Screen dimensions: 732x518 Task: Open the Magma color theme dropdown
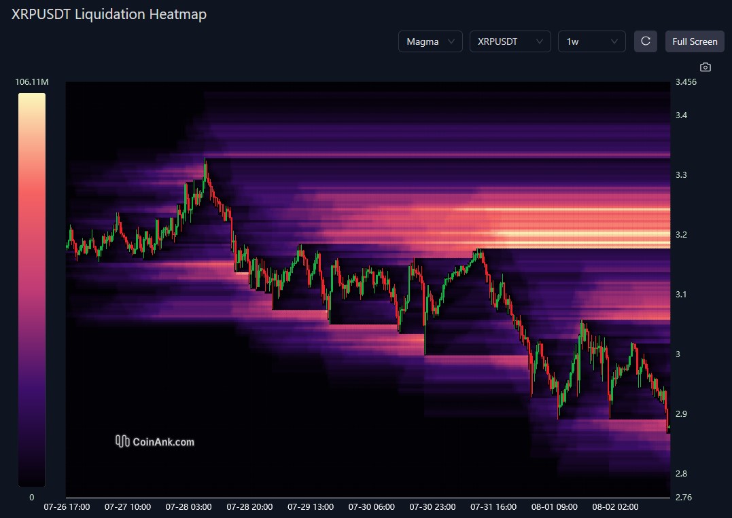[430, 41]
